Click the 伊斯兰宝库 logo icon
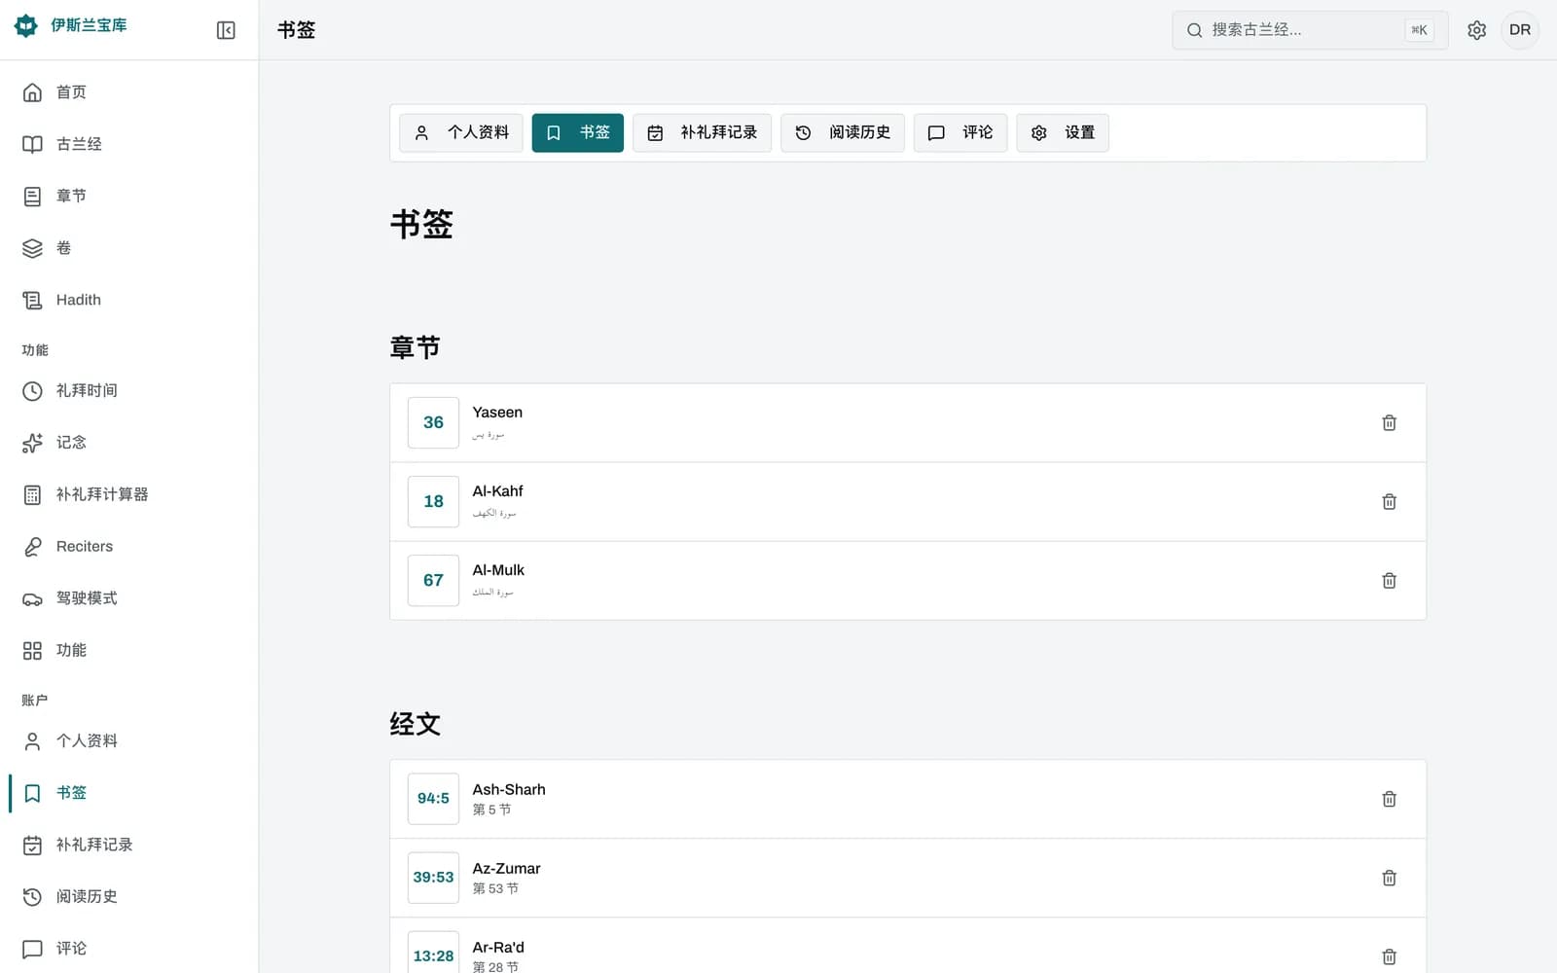 click(26, 25)
